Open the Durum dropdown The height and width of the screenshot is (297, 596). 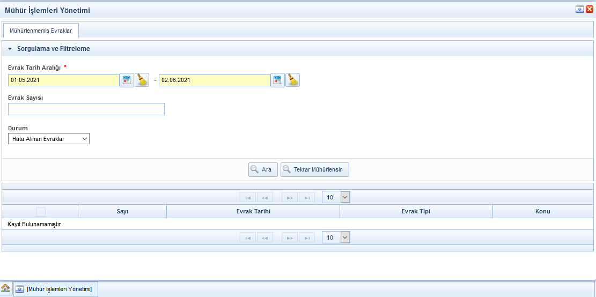tap(49, 139)
